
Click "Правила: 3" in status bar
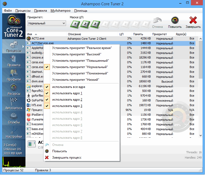pyautogui.click(x=43, y=170)
